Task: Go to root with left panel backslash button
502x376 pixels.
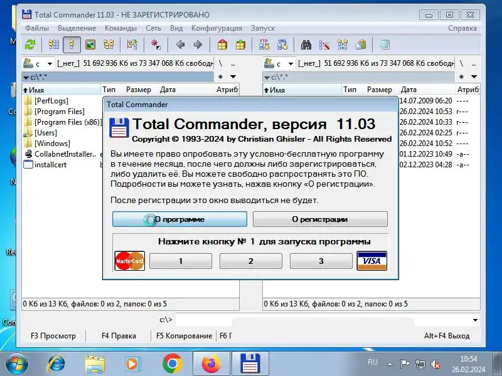Action: coord(220,64)
